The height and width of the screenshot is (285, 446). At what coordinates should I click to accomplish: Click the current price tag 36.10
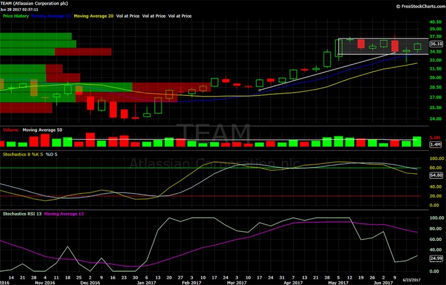pyautogui.click(x=436, y=44)
